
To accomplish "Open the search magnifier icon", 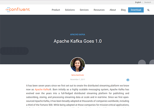I will tap(148, 10).
